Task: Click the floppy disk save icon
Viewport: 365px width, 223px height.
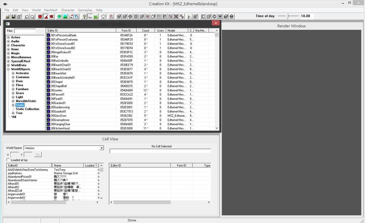Action: click(x=14, y=16)
